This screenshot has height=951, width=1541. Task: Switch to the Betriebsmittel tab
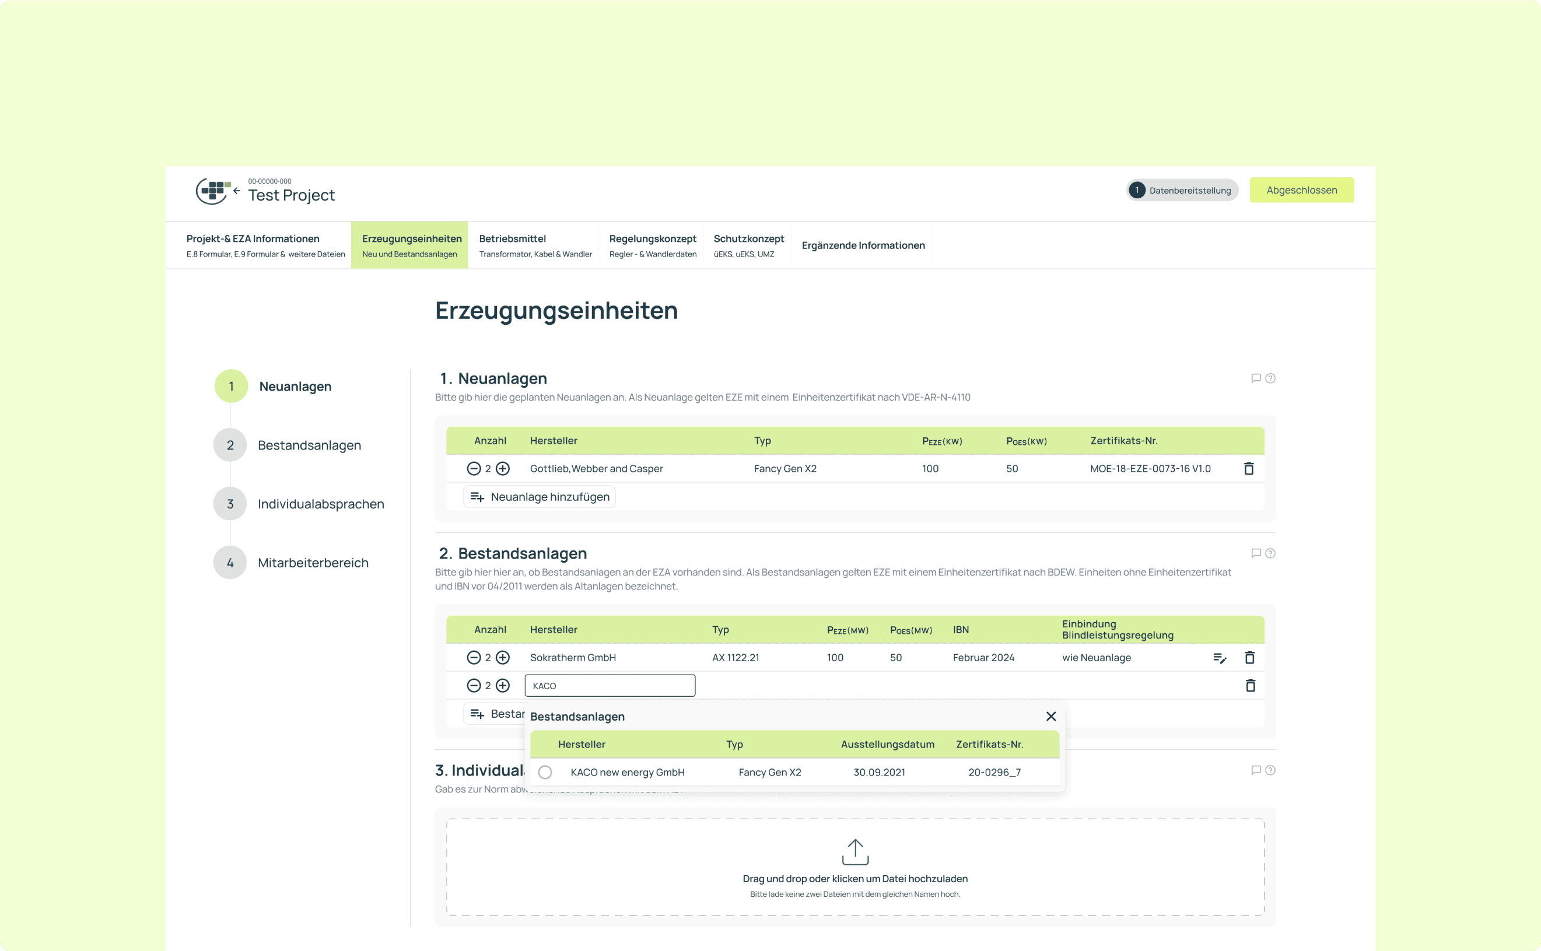(535, 245)
